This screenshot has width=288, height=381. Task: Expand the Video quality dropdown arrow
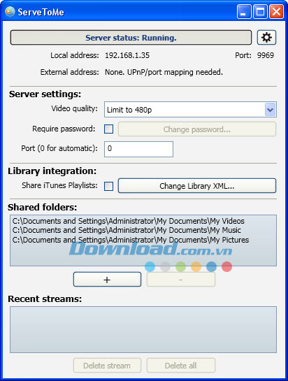[x=270, y=110]
